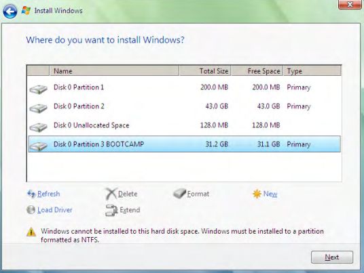This screenshot has height=273, width=364.
Task: Sort by the Total Size column header
Action: pyautogui.click(x=205, y=71)
